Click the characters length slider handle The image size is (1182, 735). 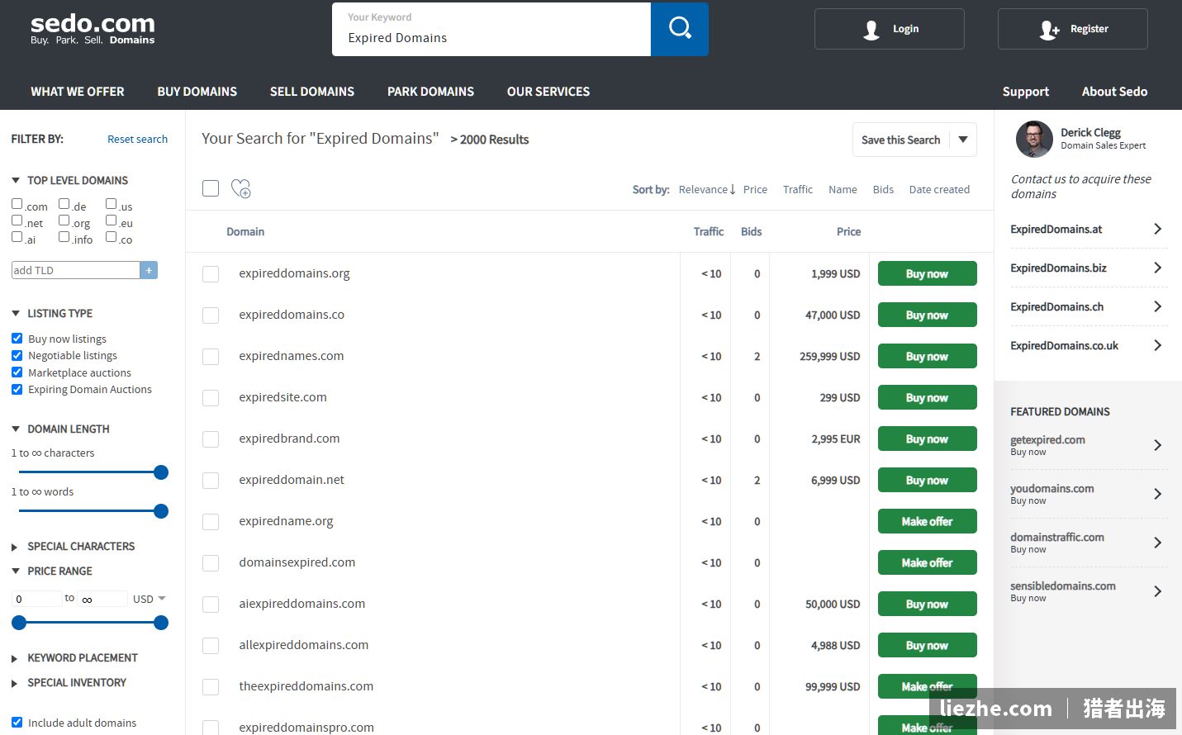point(161,472)
